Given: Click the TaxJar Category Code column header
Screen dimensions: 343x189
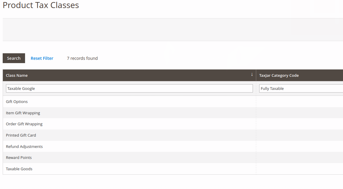Looking at the screenshot, I should (x=279, y=75).
